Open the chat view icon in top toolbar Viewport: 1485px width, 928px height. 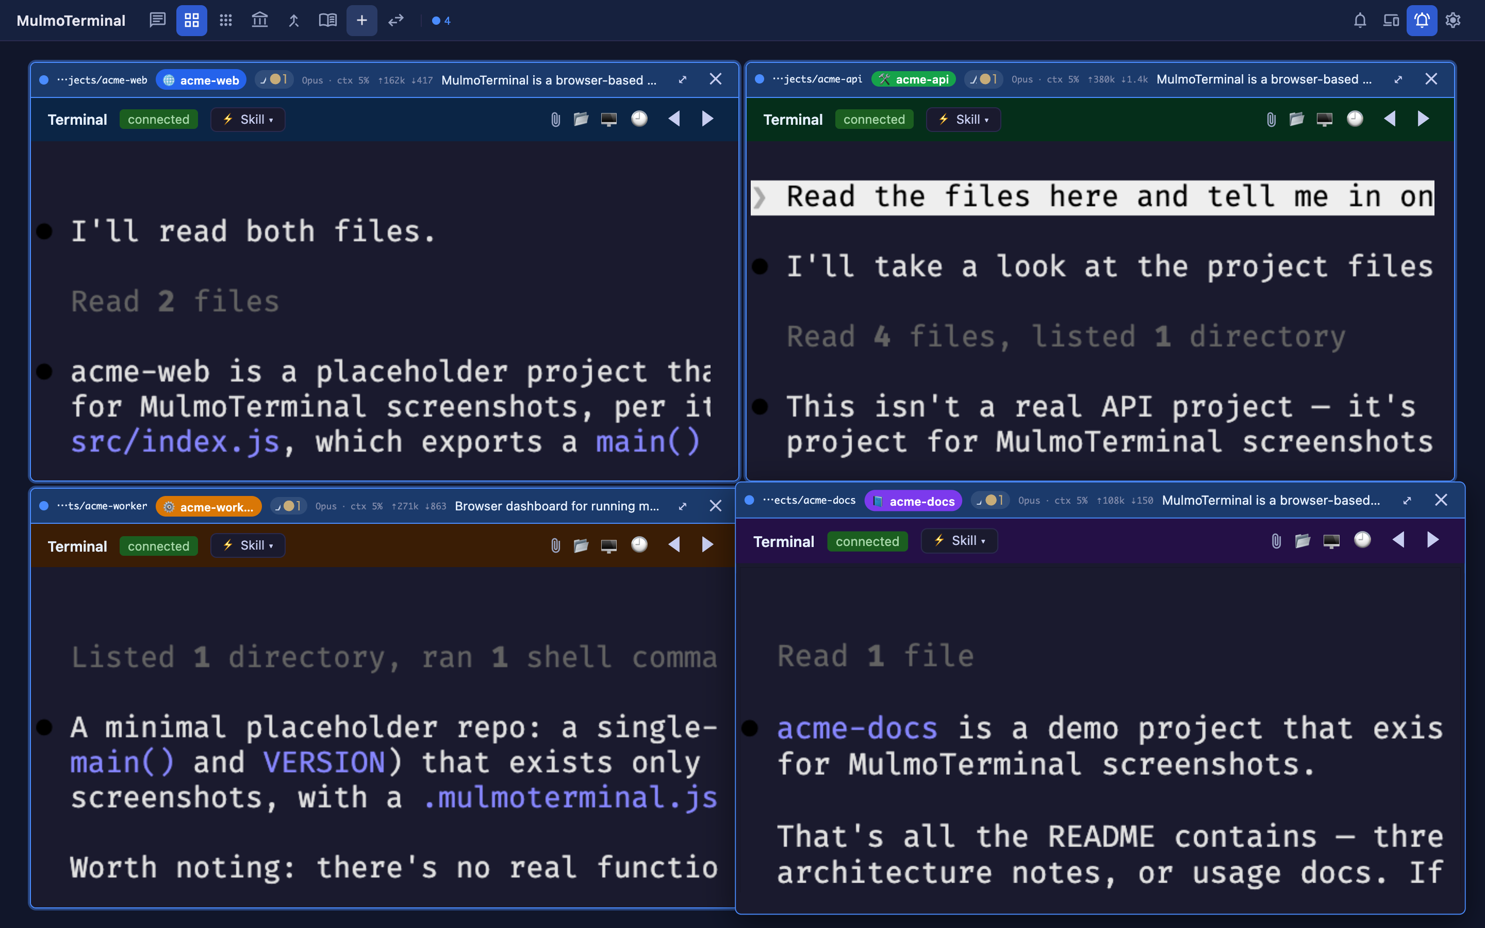point(158,20)
